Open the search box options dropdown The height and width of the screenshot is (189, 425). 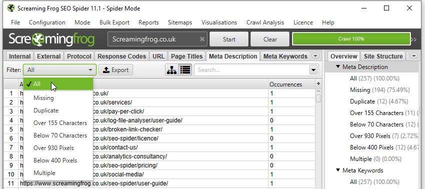[x=313, y=70]
